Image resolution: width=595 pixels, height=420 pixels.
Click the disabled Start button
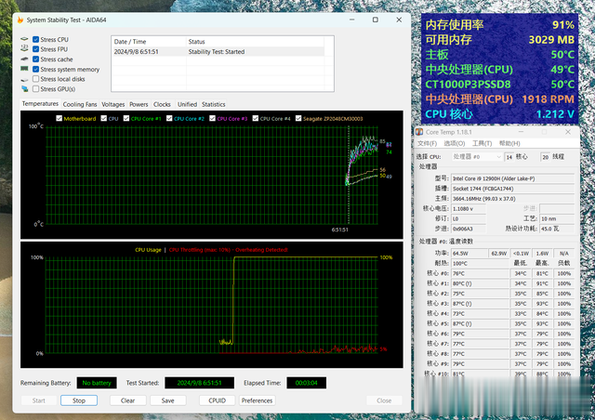click(39, 400)
